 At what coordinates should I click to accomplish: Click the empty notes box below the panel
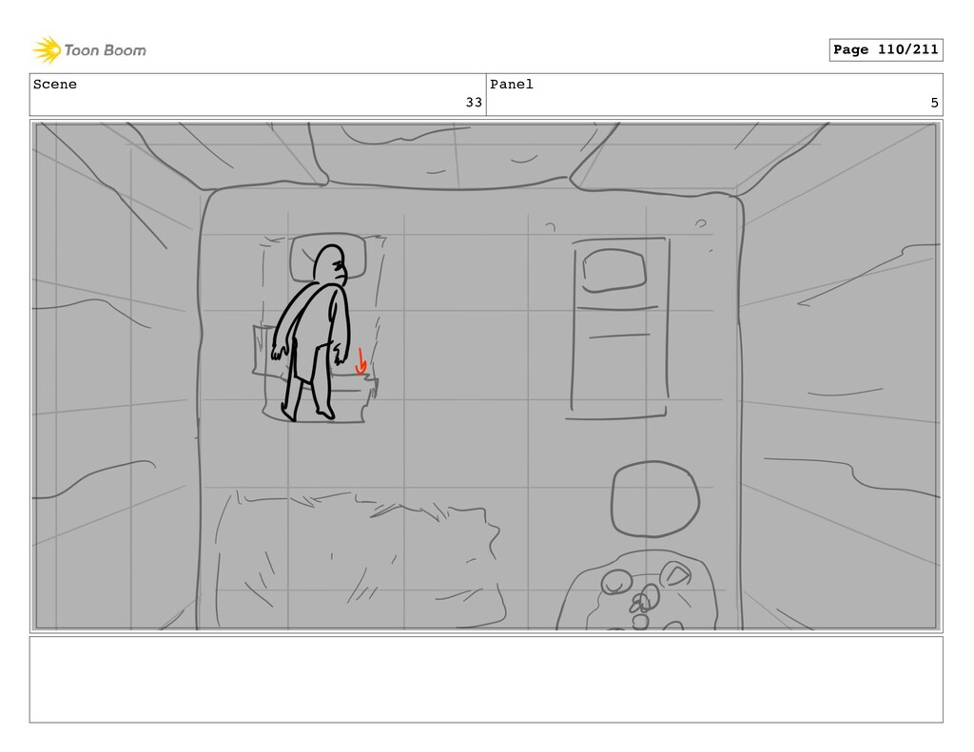486,680
